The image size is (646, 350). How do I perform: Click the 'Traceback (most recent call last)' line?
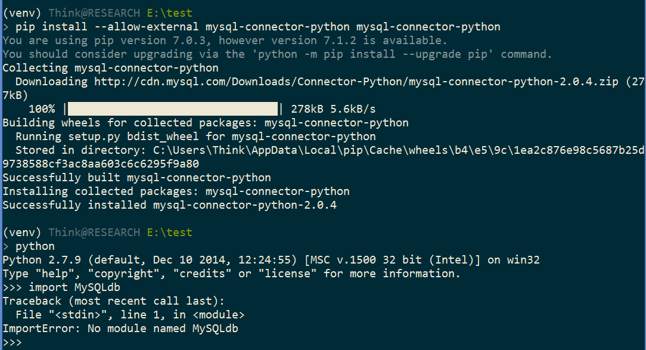[113, 301]
